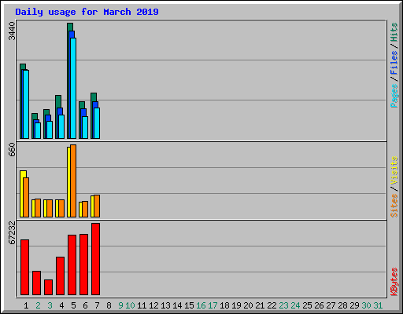
Task: Click day number 5 on the x-axis
Action: (73, 305)
